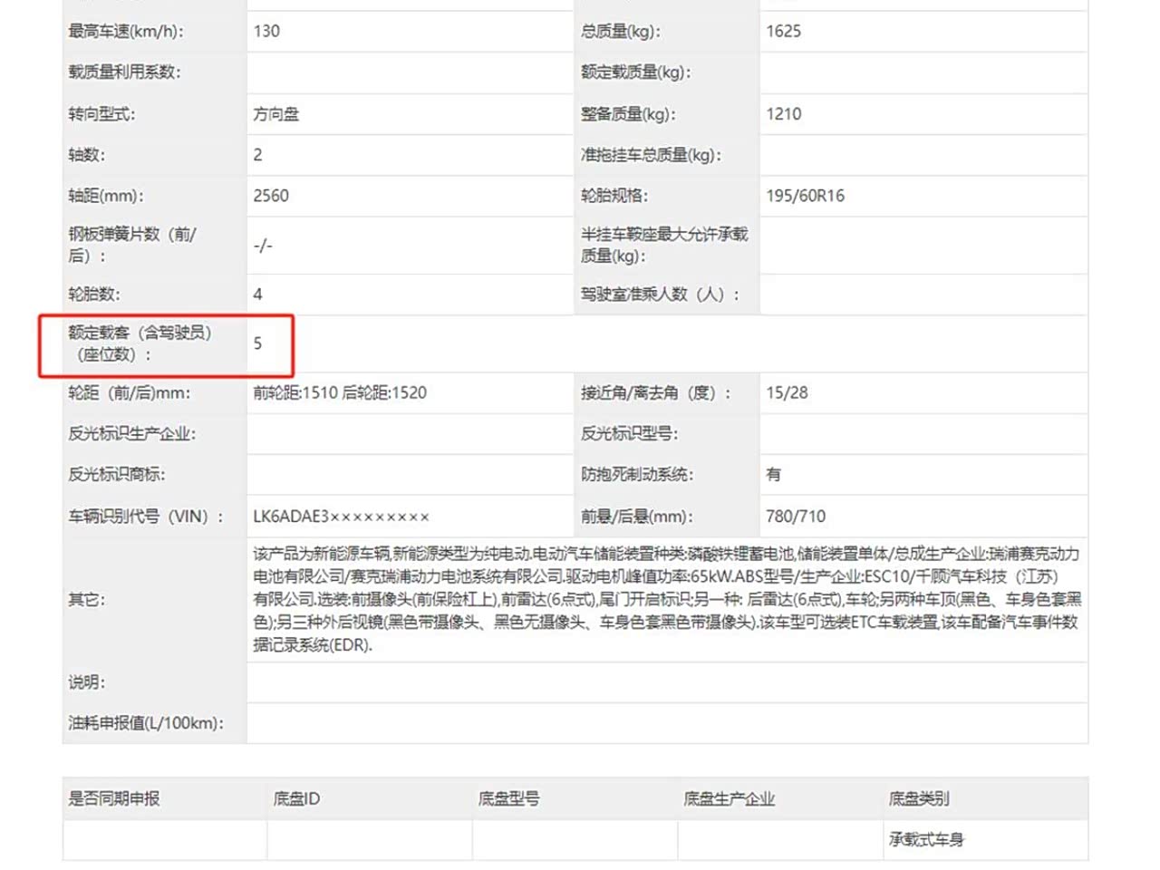Click the 底盘ID column header

click(297, 798)
